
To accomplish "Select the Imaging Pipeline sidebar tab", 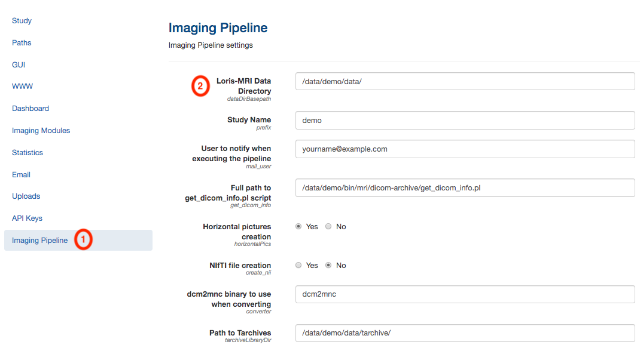I will [x=78, y=240].
